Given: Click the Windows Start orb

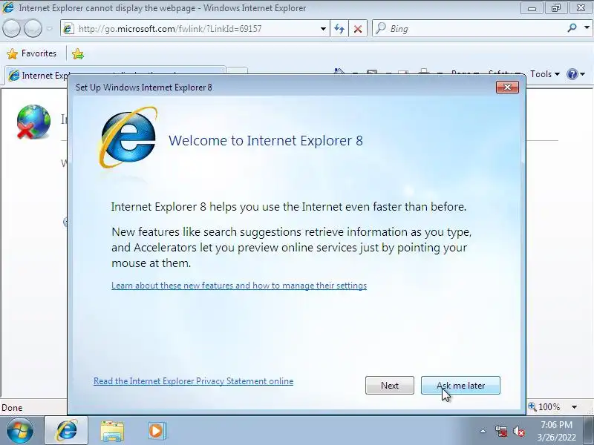Looking at the screenshot, I should (20, 430).
